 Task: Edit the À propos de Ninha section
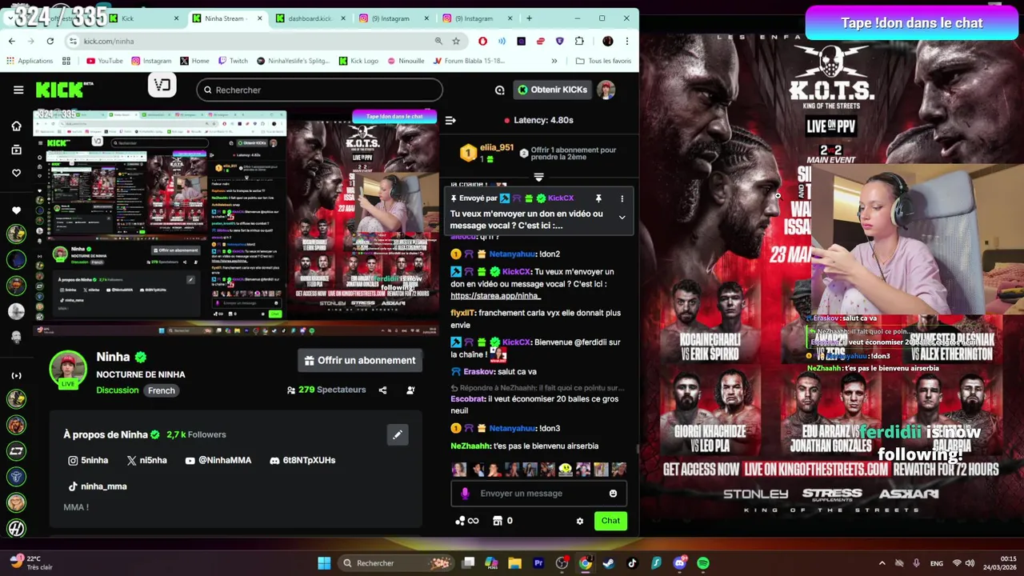point(398,434)
